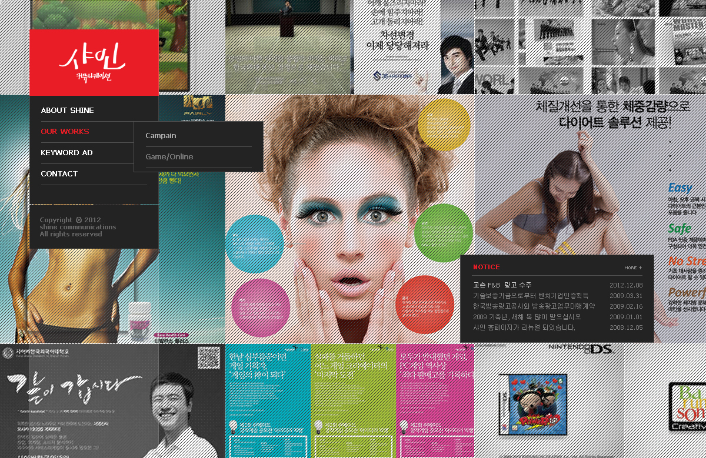706x458 pixels.
Task: Choose Game/Online from the submenu
Action: click(169, 157)
